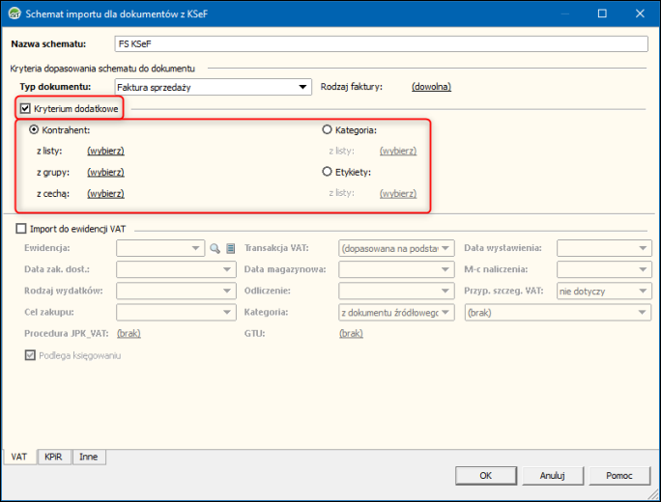This screenshot has width=661, height=502.
Task: Click the window resize grip in corner
Action: pyautogui.click(x=653, y=492)
